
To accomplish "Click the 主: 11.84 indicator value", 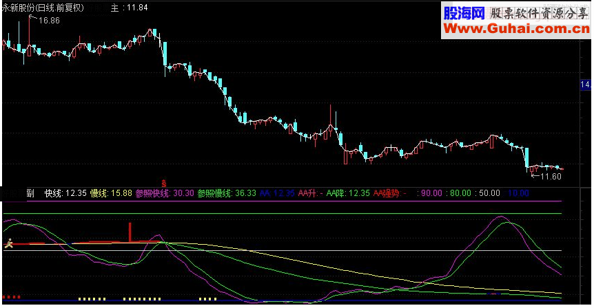I will (x=129, y=8).
